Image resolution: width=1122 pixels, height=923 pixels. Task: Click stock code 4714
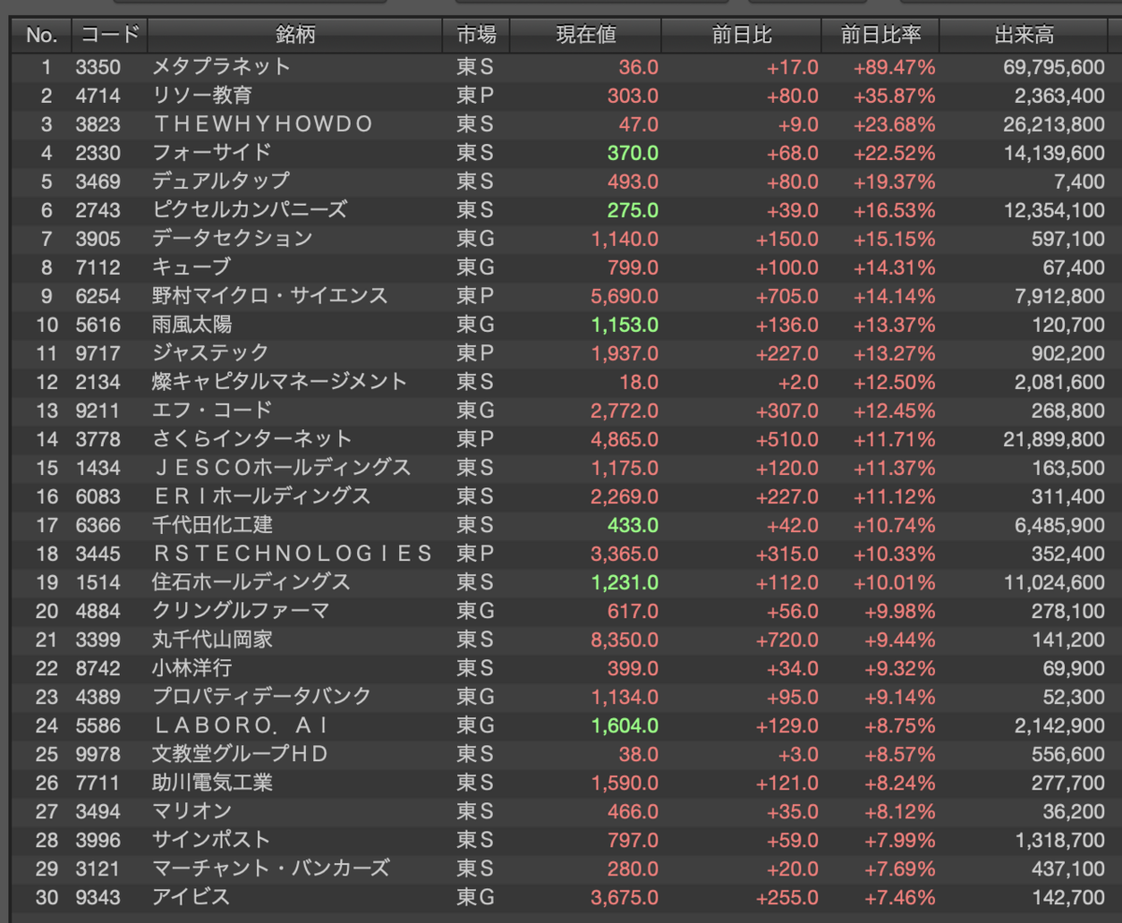pyautogui.click(x=98, y=95)
